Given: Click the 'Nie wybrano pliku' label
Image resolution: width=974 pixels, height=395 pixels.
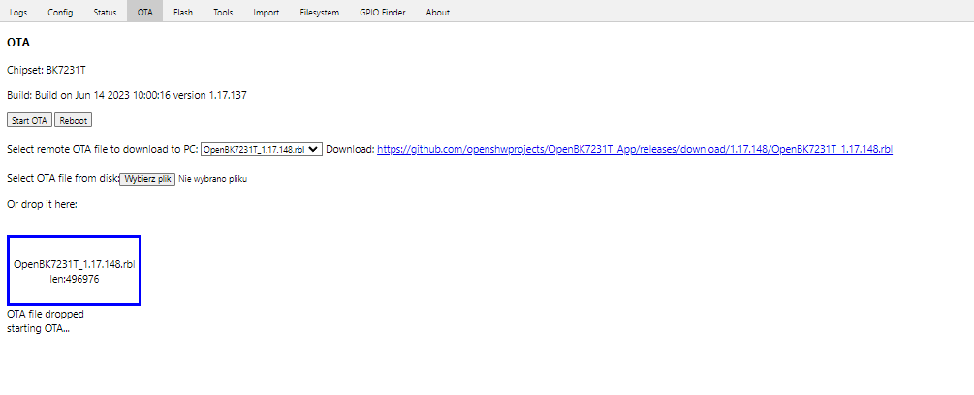Looking at the screenshot, I should tap(213, 178).
